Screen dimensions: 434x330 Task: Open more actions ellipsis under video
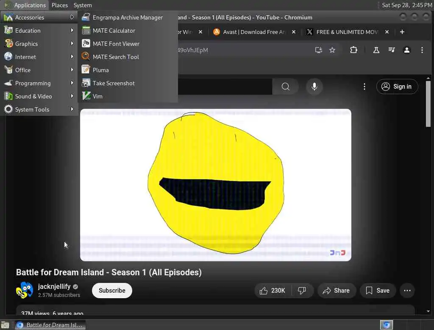tap(407, 291)
